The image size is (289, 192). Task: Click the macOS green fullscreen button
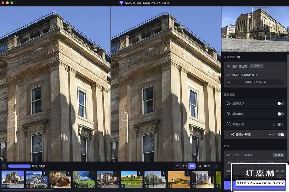pyautogui.click(x=12, y=3)
